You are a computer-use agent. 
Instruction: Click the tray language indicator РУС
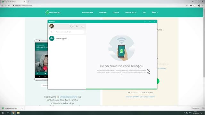coord(190,113)
